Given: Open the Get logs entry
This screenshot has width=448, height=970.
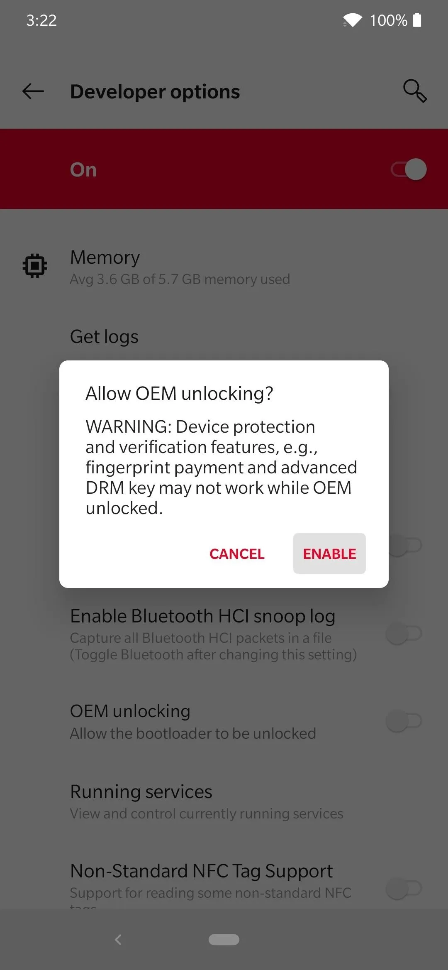Looking at the screenshot, I should [x=224, y=336].
